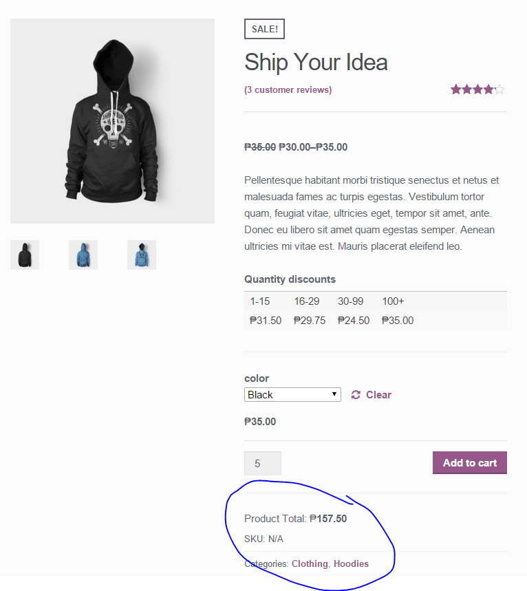Focus the quantity field showing 5
Image resolution: width=527 pixels, height=591 pixels.
(x=262, y=464)
